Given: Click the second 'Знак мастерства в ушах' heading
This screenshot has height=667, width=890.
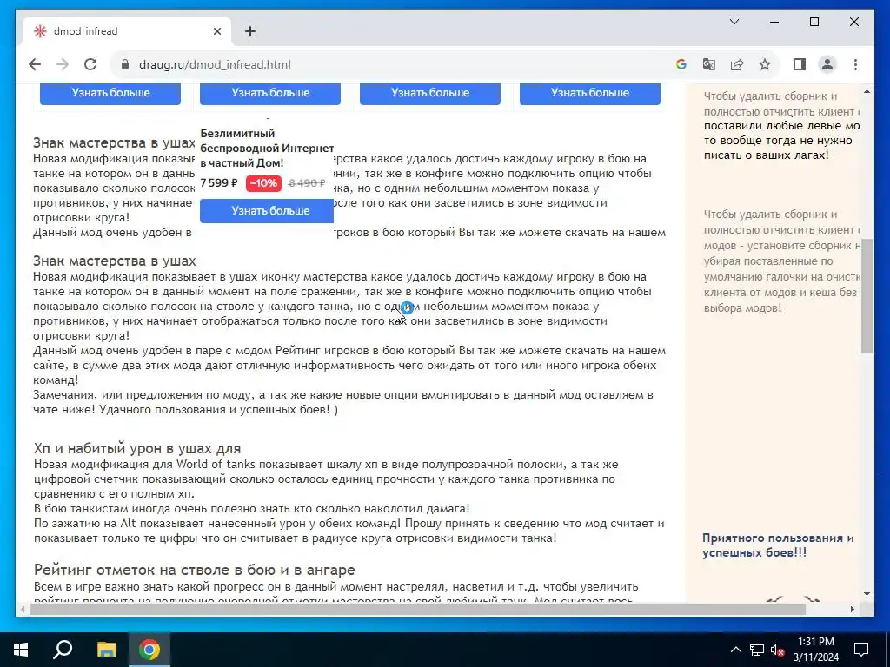Looking at the screenshot, I should (114, 261).
